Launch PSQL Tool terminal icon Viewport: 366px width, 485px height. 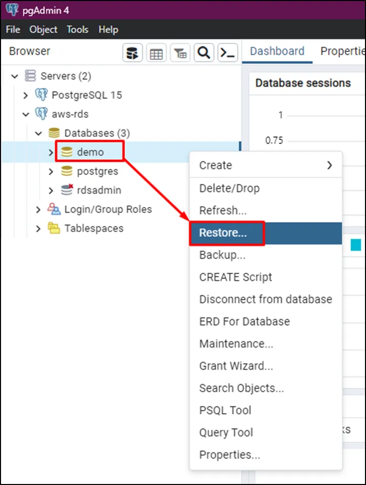pyautogui.click(x=227, y=53)
